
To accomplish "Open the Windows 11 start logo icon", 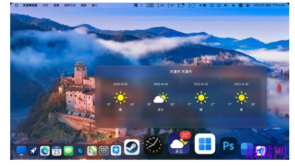I will coord(205,143).
